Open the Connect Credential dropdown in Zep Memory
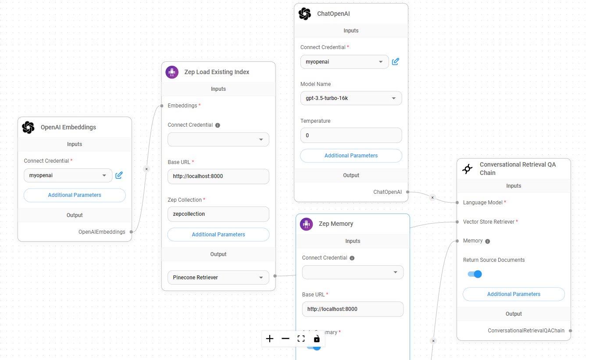 pyautogui.click(x=353, y=272)
